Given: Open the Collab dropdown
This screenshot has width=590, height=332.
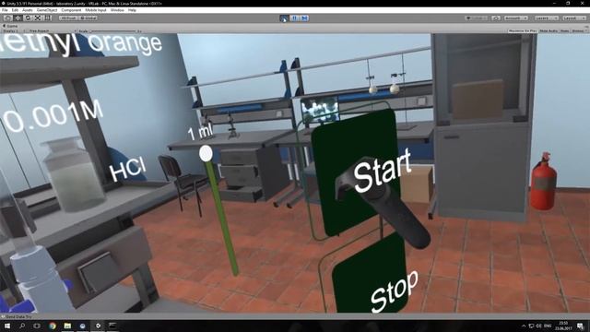Looking at the screenshot, I should tap(477, 18).
